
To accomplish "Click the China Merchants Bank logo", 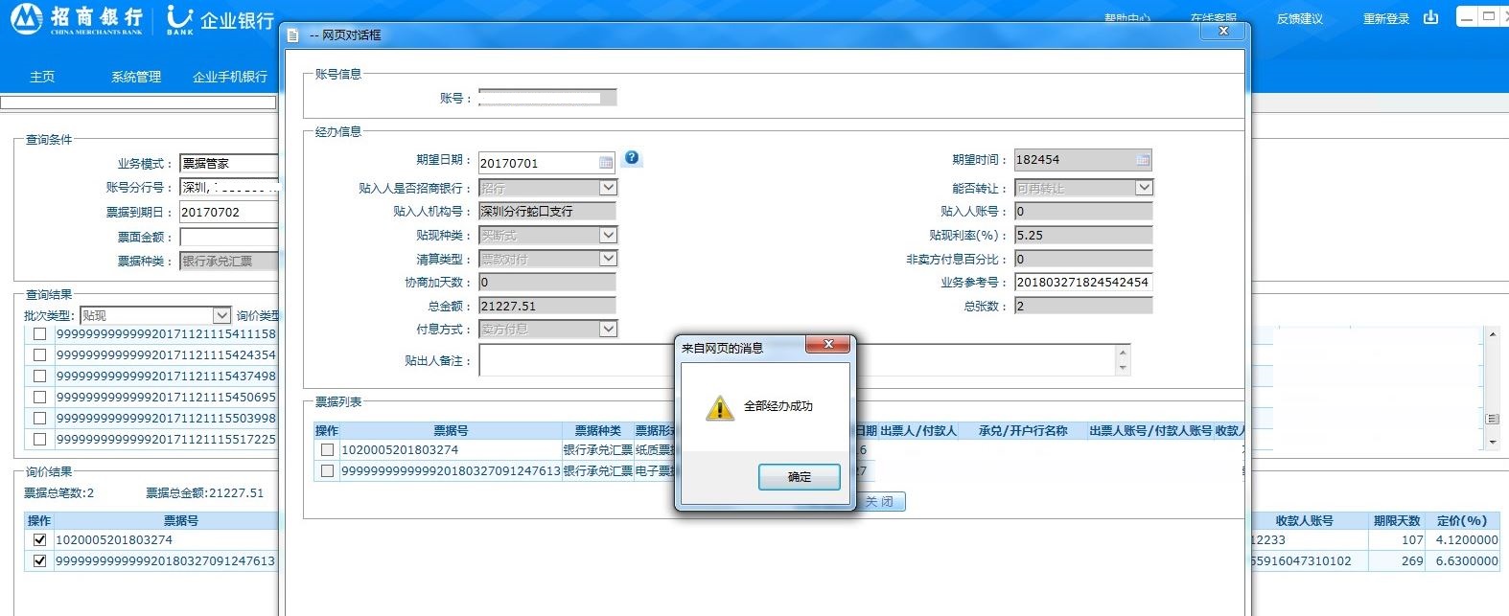I will point(77,18).
